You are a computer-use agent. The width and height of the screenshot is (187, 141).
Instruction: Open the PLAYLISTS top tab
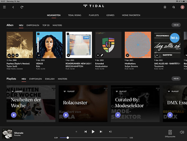[94, 15]
